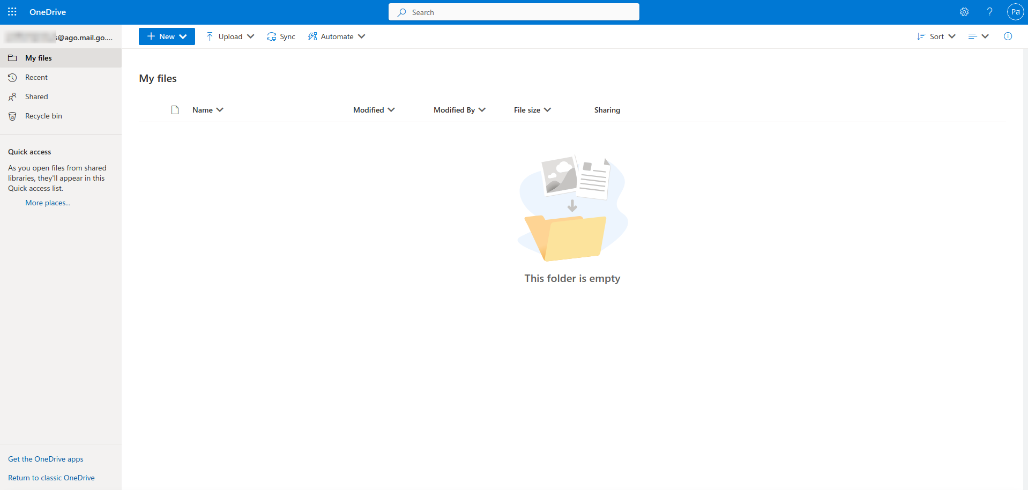Open the Sort options dropdown
The height and width of the screenshot is (490, 1028).
point(936,36)
